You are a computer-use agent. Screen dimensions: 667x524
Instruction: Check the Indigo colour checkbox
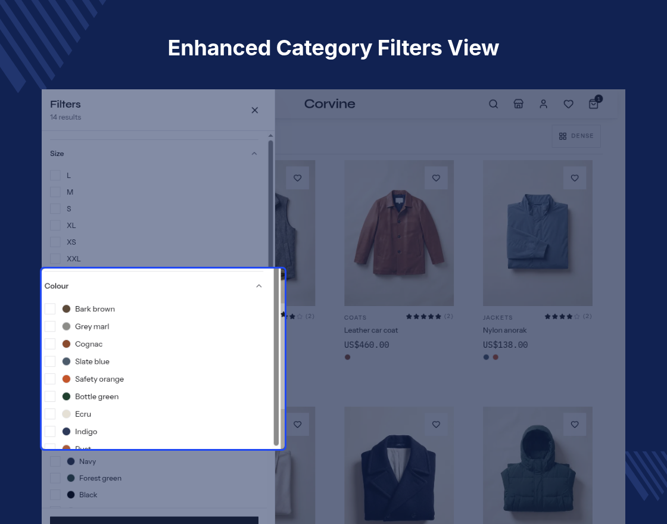point(50,431)
